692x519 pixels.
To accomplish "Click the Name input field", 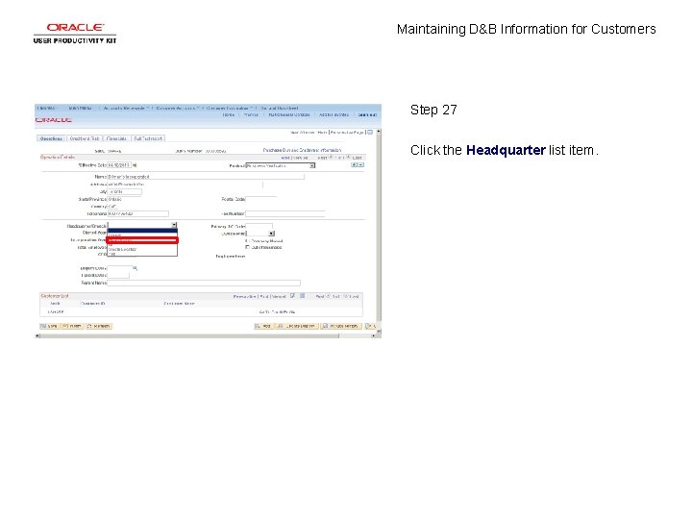I will click(x=206, y=177).
